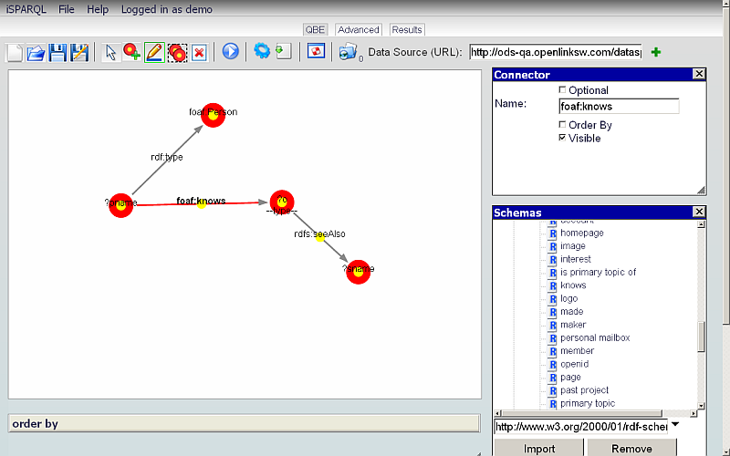
Task: Switch to the Advanced tab
Action: click(359, 30)
